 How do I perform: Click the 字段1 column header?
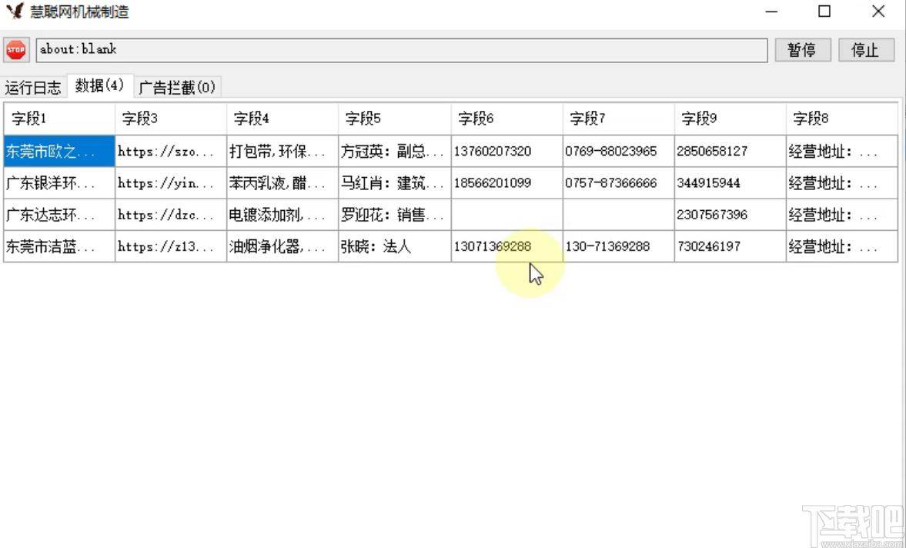pos(59,119)
